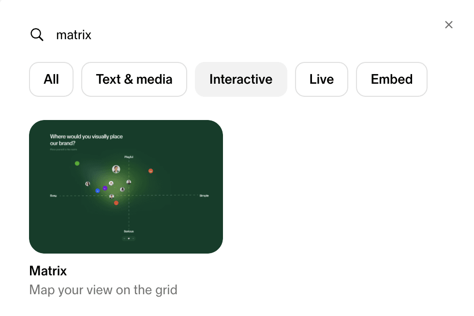Filter results by Embed
This screenshot has width=474, height=316.
point(392,79)
